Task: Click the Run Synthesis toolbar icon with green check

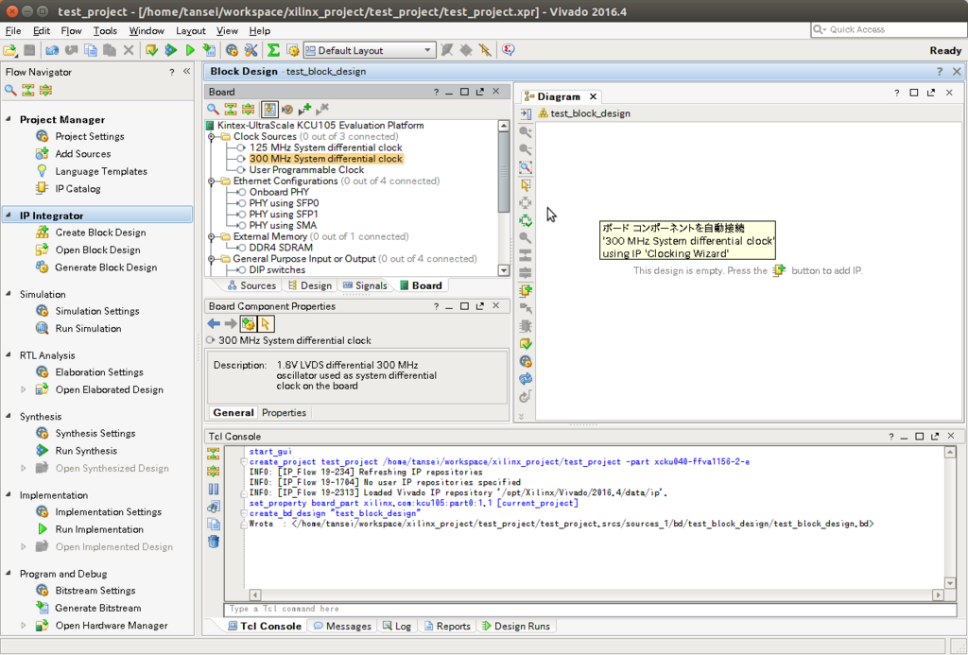Action: tap(152, 51)
